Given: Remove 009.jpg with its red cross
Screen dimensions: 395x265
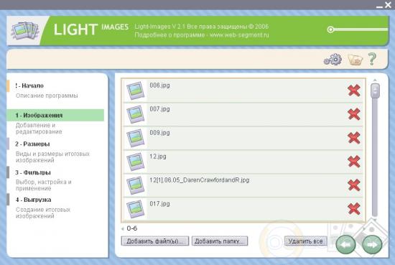Looking at the screenshot, I should pyautogui.click(x=353, y=138).
